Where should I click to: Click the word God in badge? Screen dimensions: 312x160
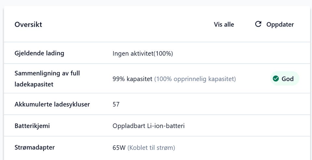(x=288, y=79)
